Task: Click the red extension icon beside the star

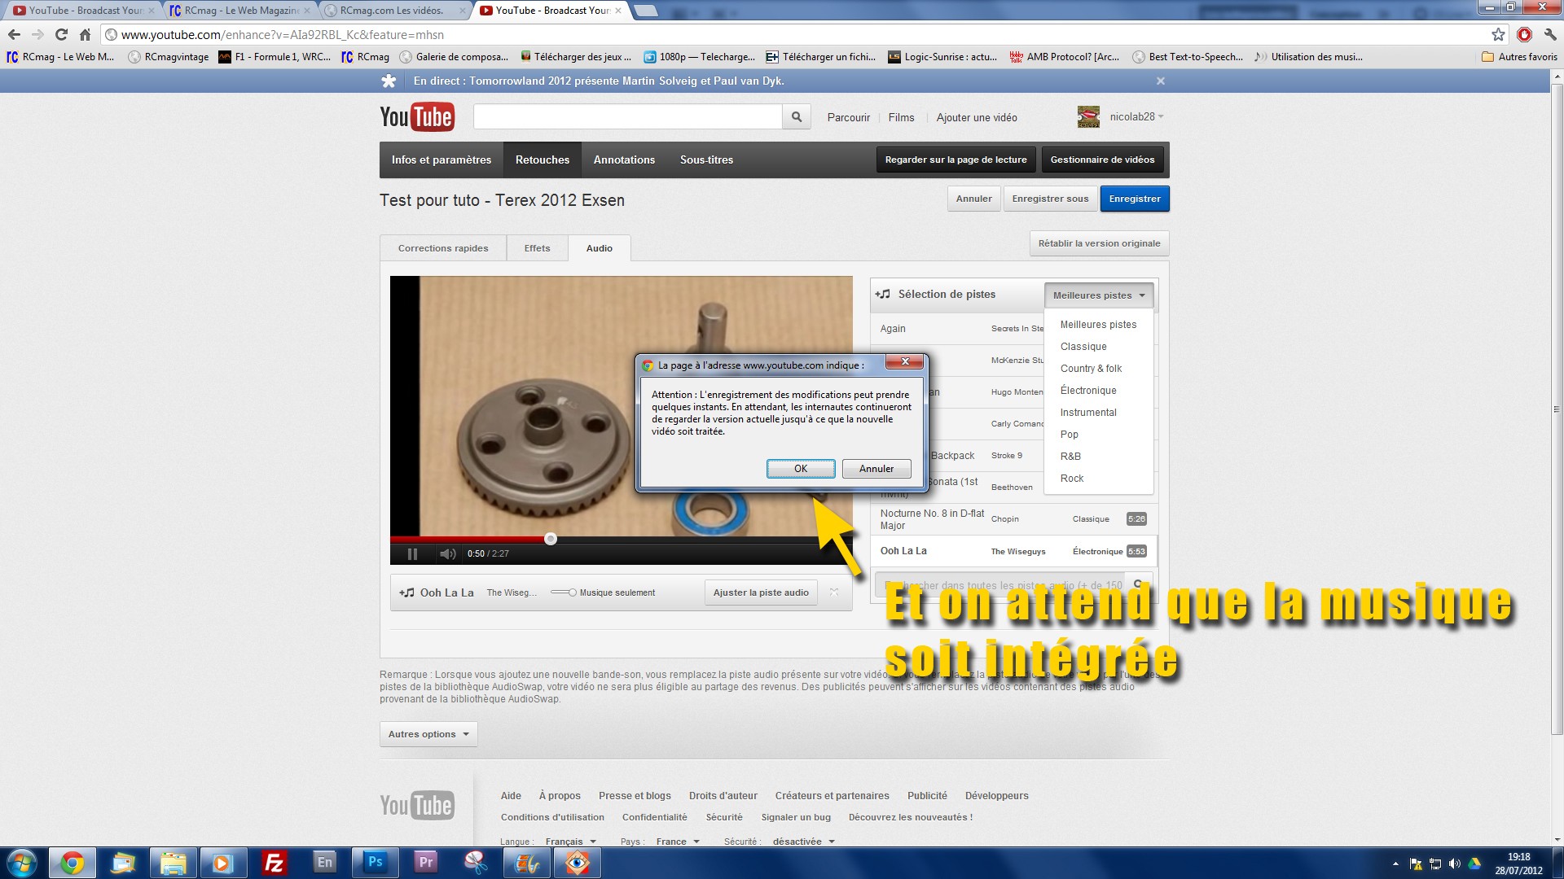Action: (1524, 34)
